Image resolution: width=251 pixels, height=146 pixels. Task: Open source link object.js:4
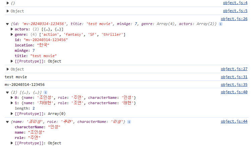pos(235,3)
